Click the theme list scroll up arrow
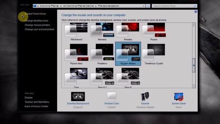Screen dimensions: 220x124 tap(194, 24)
